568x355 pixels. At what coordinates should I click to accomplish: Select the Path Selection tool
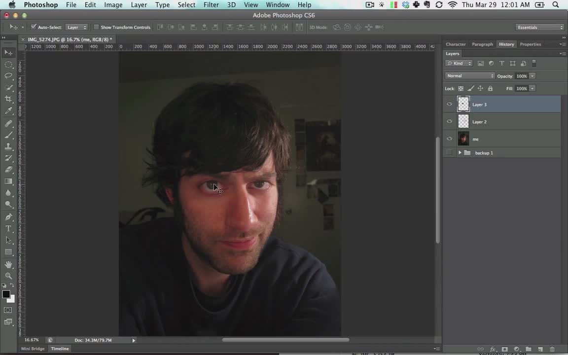click(x=8, y=241)
